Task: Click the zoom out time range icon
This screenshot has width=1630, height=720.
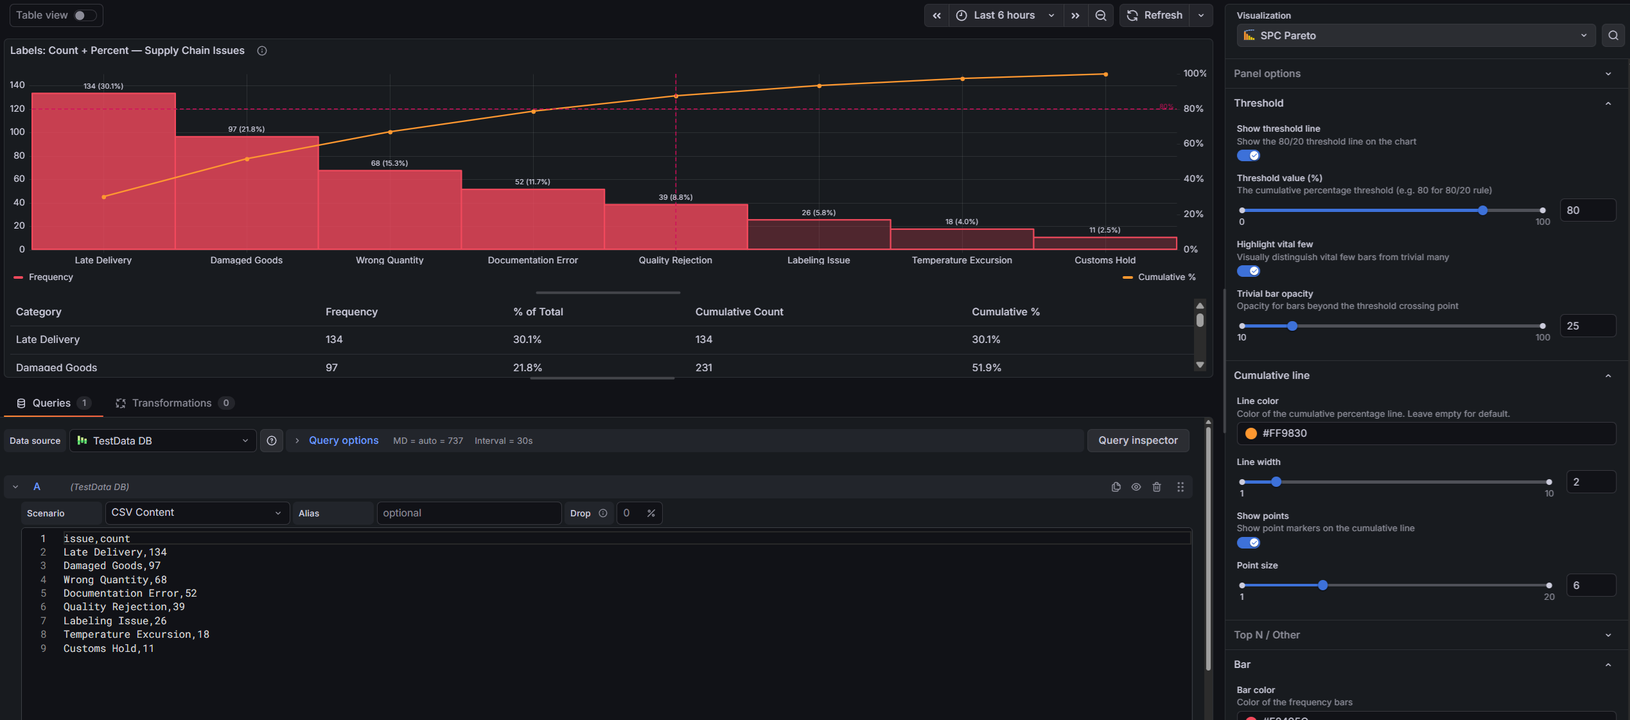Action: (1101, 15)
